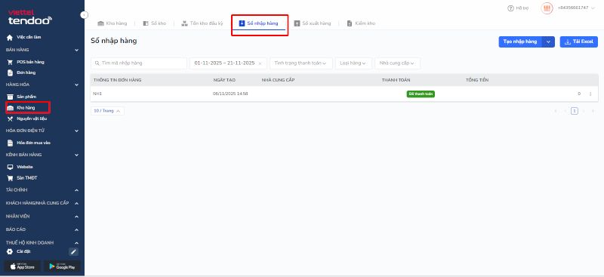The image size is (604, 277).
Task: Switch to the Sổ xuất hàng tab
Action: pyautogui.click(x=313, y=23)
